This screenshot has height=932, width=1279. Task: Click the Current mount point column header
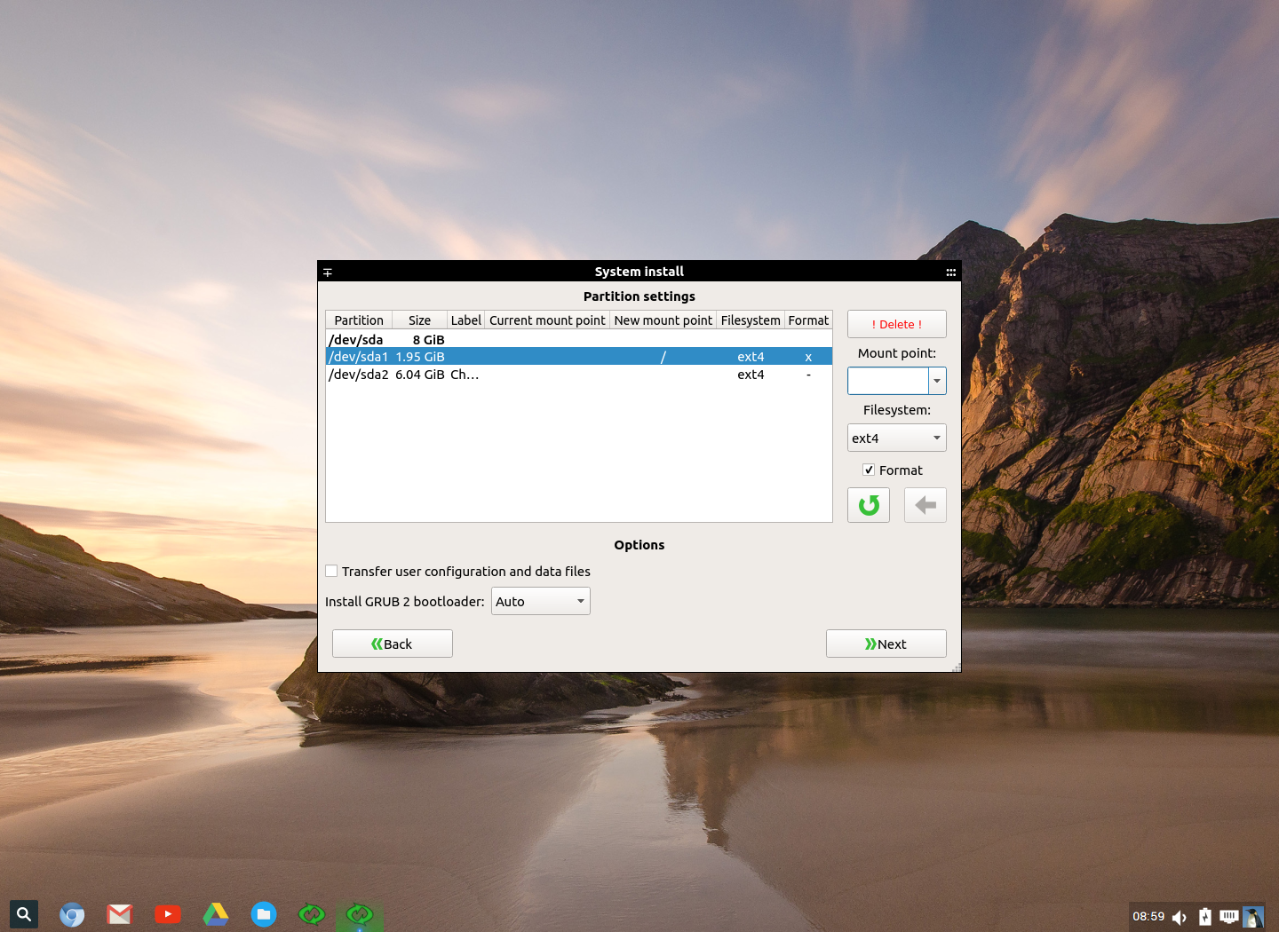click(x=547, y=320)
